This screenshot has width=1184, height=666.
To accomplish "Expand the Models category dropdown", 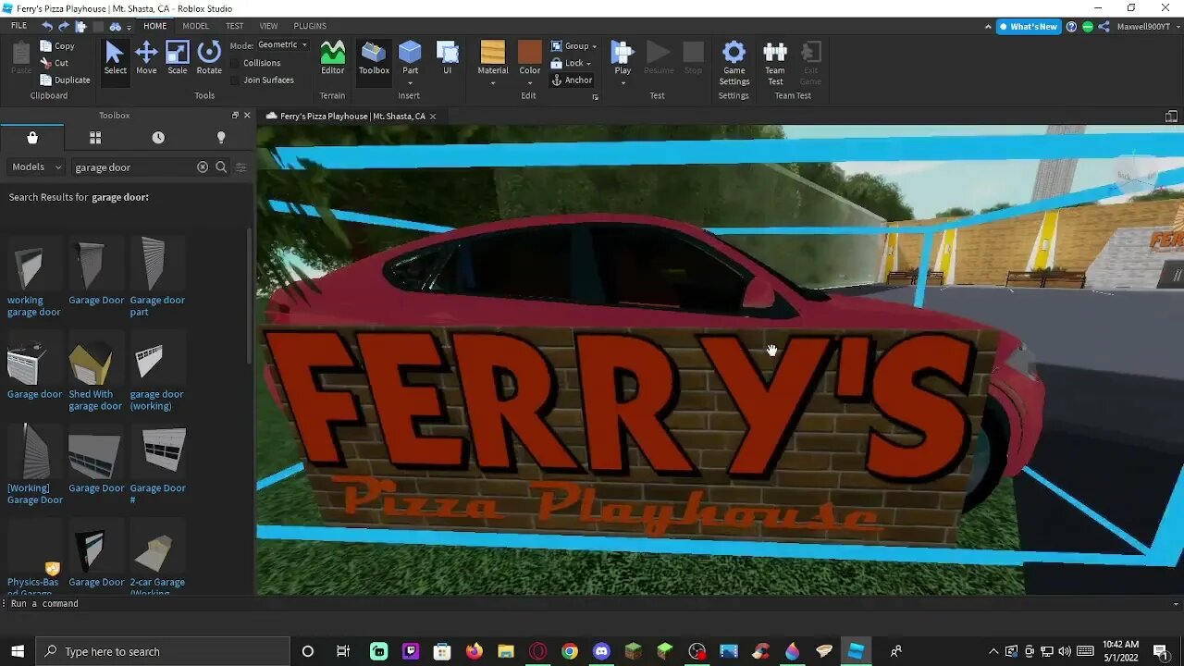I will coord(35,167).
